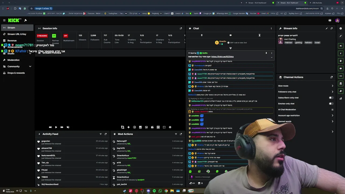Image resolution: width=345 pixels, height=194 pixels.
Task: Enter fullscreen on stream preview
Action: coord(164,127)
